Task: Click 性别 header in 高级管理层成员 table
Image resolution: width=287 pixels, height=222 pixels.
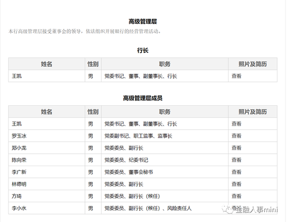Action: click(x=93, y=112)
